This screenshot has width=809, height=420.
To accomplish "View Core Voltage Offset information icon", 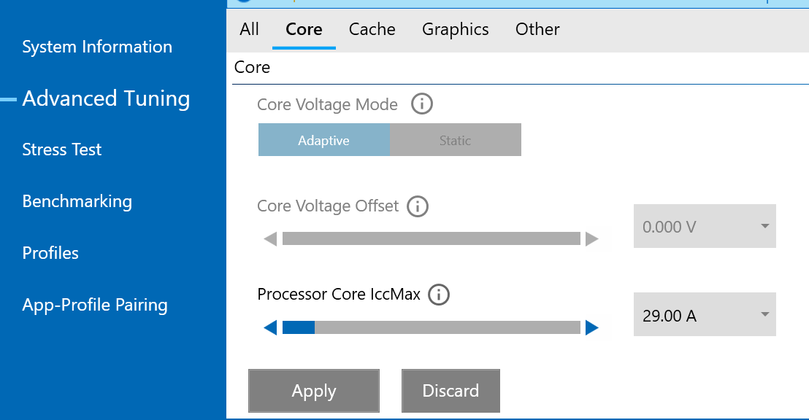I will point(417,206).
